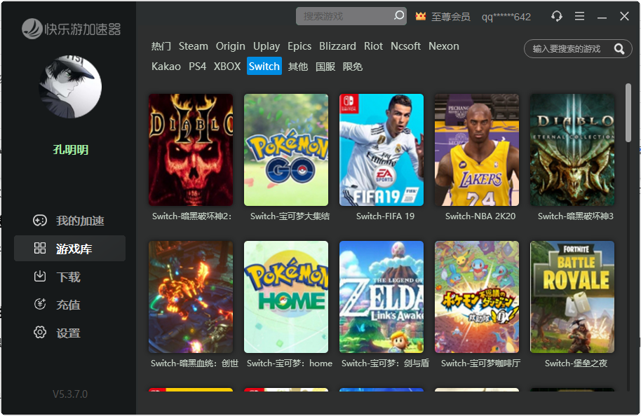Open the Epics category tab
The image size is (641, 416).
[x=299, y=46]
